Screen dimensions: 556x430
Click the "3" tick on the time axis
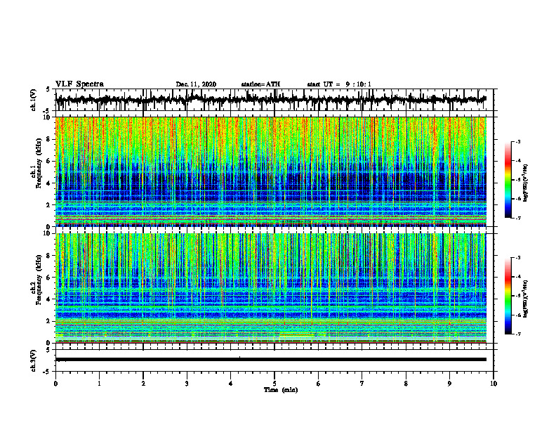point(187,384)
